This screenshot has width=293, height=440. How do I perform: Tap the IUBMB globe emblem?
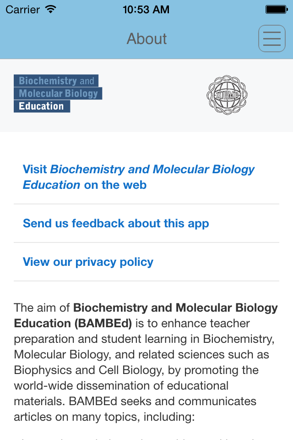pos(227,95)
